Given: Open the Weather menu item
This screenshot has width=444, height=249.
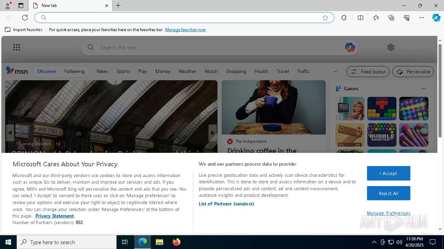Looking at the screenshot, I should [187, 71].
